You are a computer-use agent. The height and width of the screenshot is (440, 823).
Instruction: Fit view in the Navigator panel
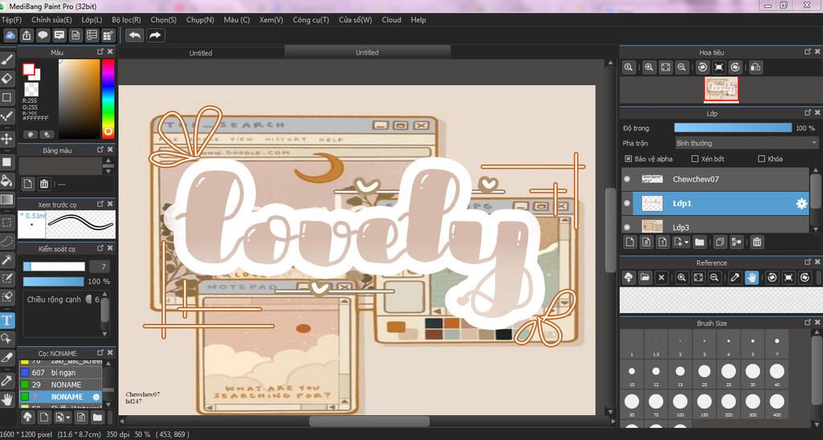pos(665,67)
